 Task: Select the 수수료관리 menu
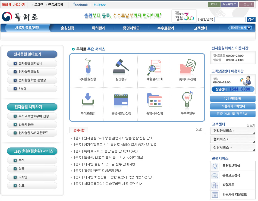[x=166, y=28]
